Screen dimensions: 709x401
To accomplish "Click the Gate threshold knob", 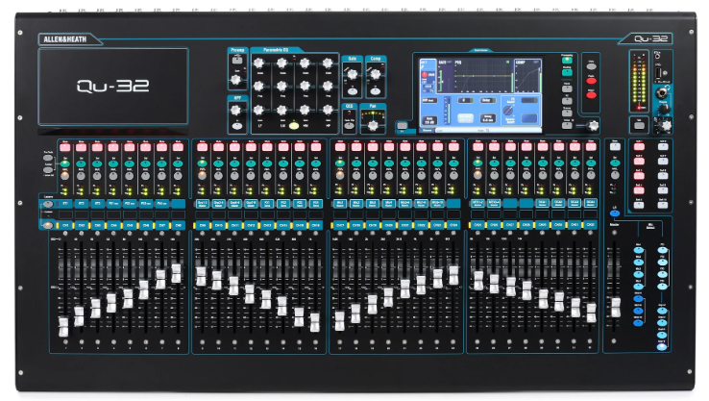I will (x=352, y=74).
